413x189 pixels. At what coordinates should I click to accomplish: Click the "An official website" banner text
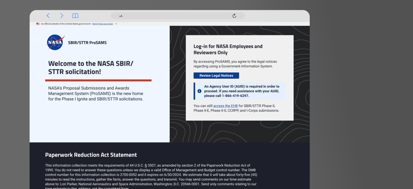[66, 24]
